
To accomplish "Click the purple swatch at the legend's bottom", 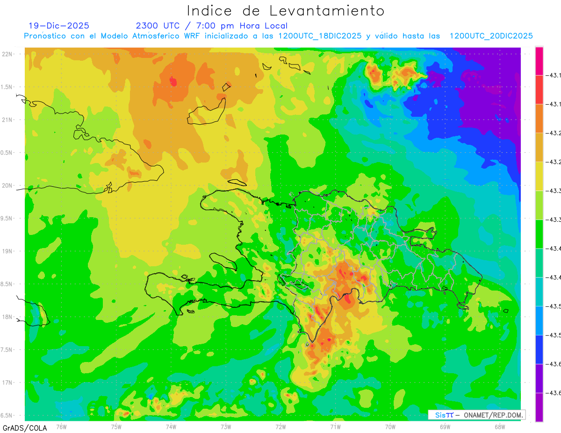I will point(539,407).
